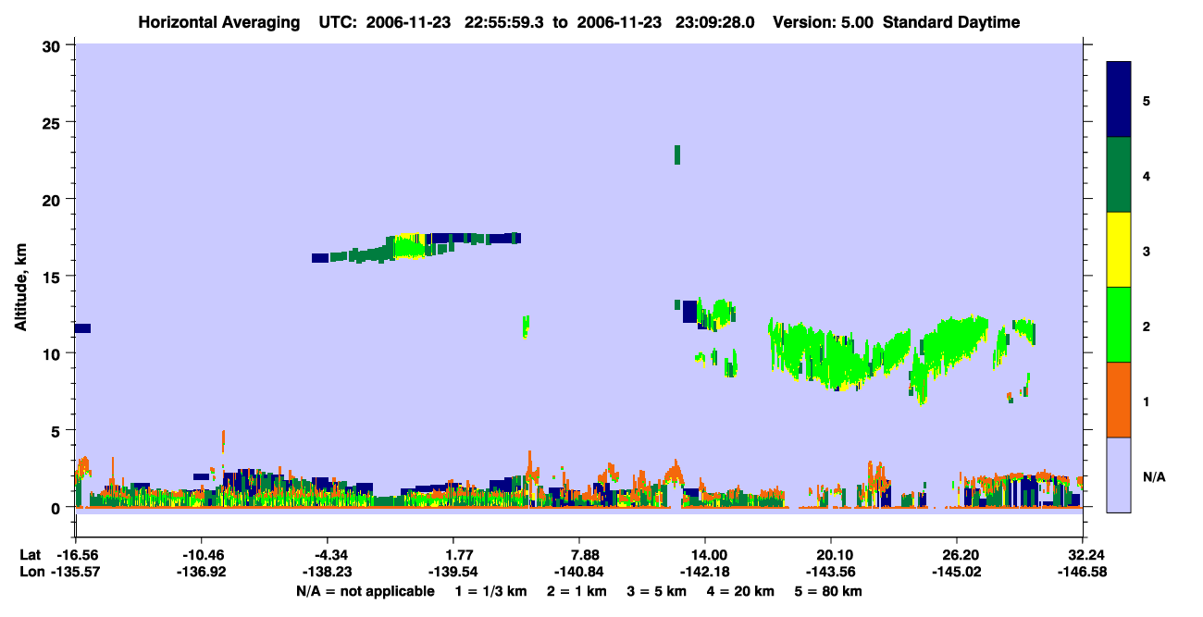The image size is (1203, 617).
Task: Click longitude value -135.57
Action: 76,572
